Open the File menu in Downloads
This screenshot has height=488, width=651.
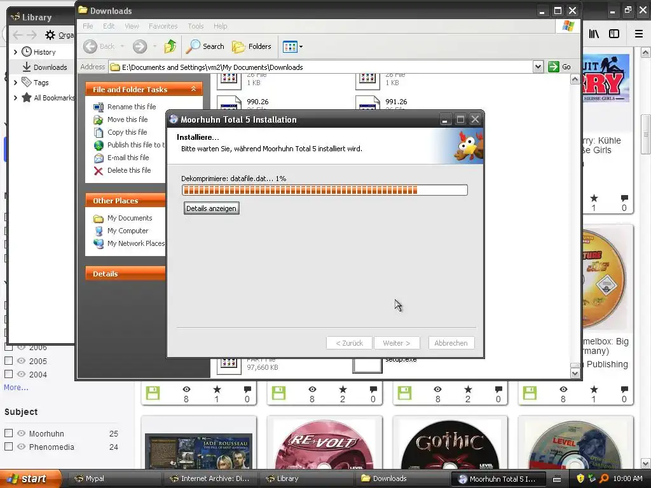click(x=88, y=26)
